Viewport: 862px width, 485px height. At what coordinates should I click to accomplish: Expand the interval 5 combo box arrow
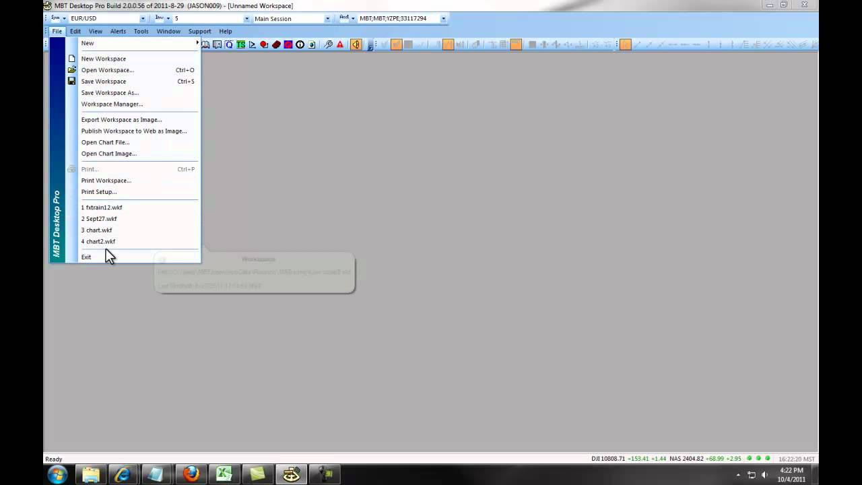[246, 18]
